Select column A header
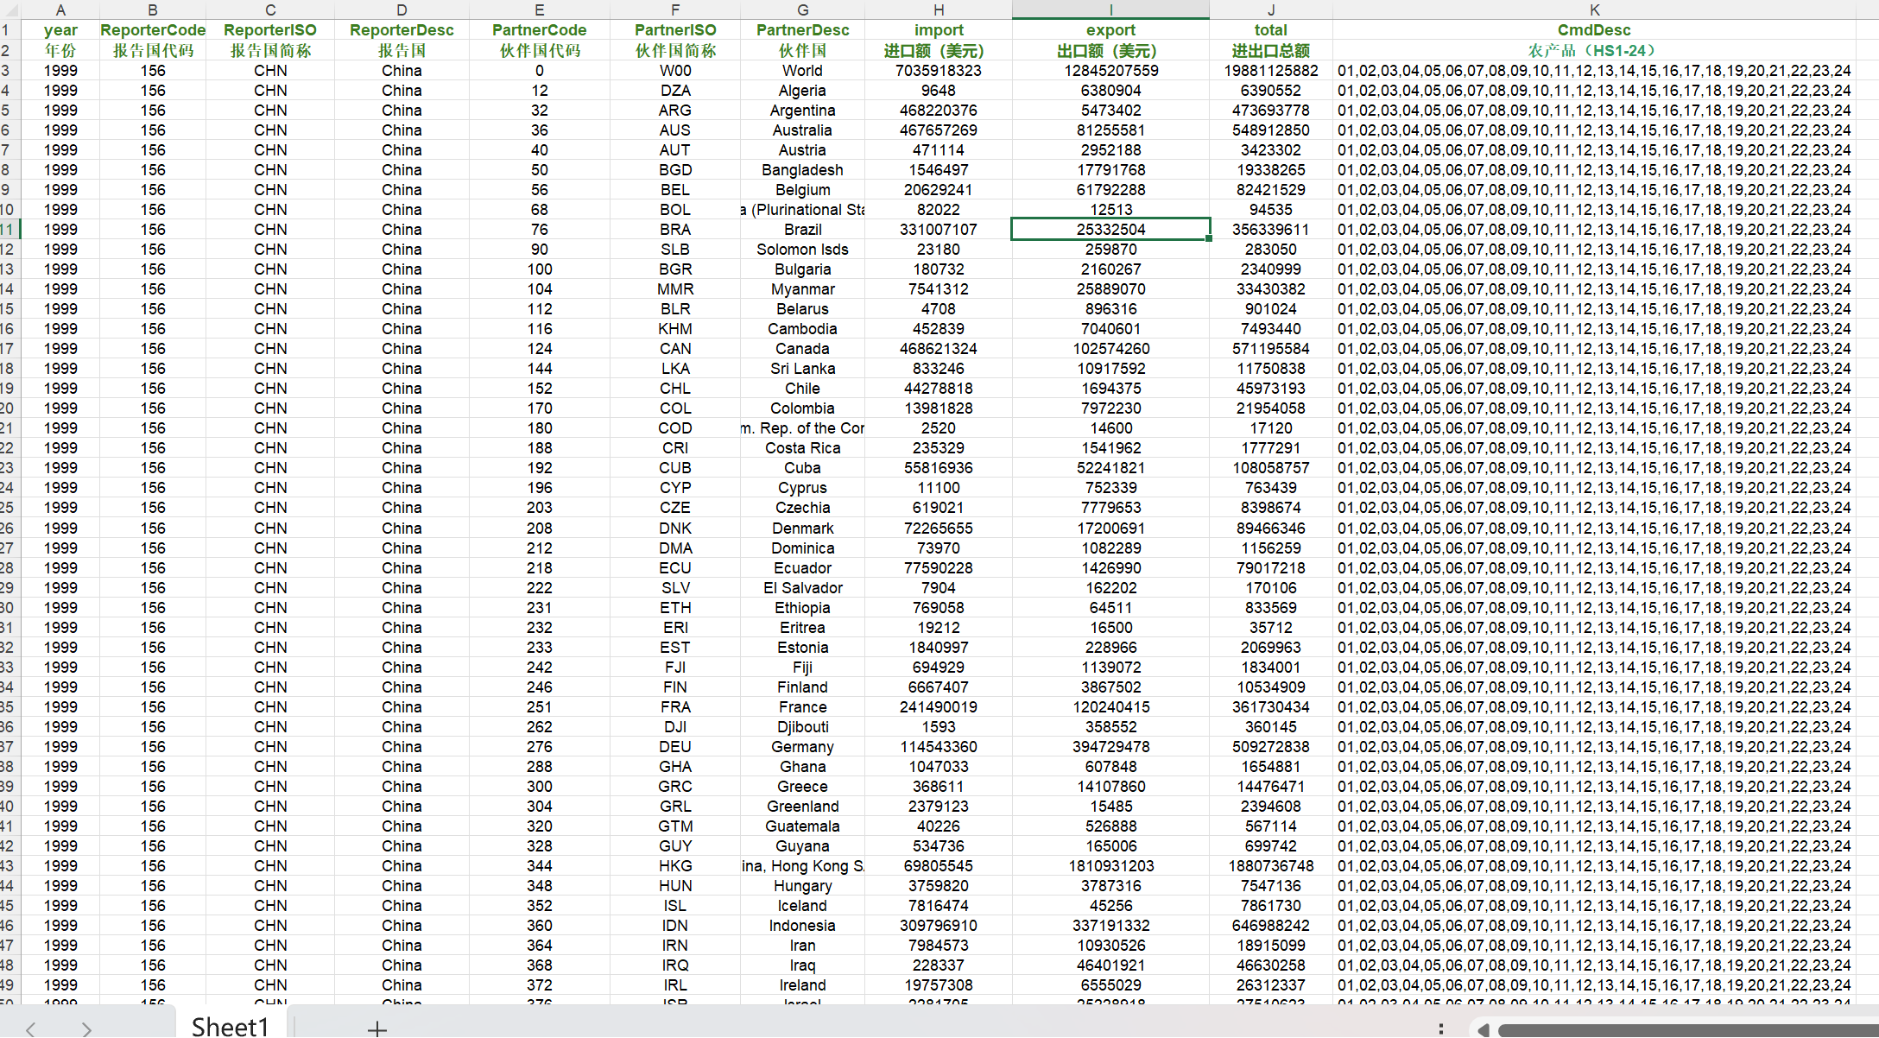Image resolution: width=1879 pixels, height=1038 pixels. pos(60,9)
